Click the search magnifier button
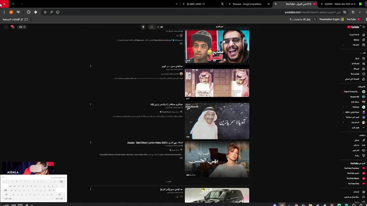Screen dimensions: 367x206 click(152, 27)
